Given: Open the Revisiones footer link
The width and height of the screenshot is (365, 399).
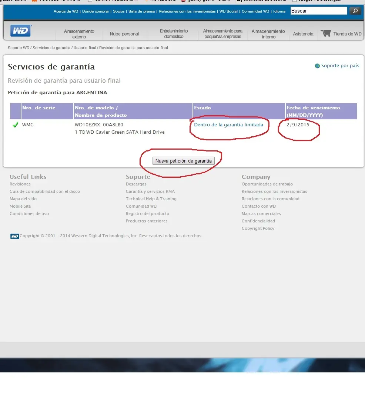Looking at the screenshot, I should point(20,184).
